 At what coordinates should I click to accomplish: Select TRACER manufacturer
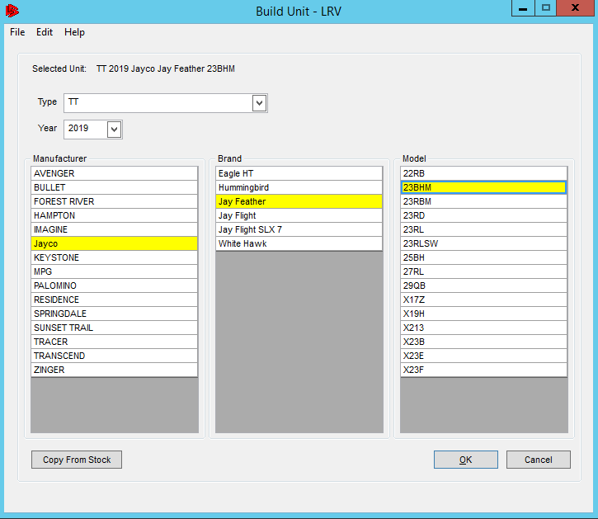pyautogui.click(x=114, y=342)
